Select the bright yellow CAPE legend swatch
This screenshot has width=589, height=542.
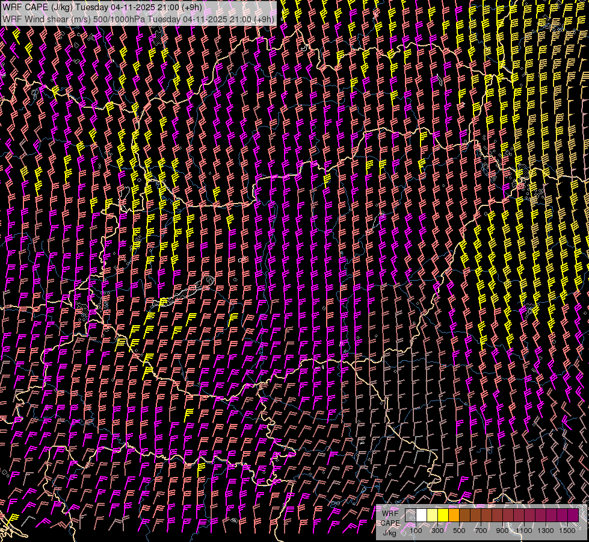443,516
